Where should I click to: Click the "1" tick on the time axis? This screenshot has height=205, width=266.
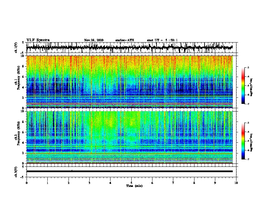[x=47, y=183]
